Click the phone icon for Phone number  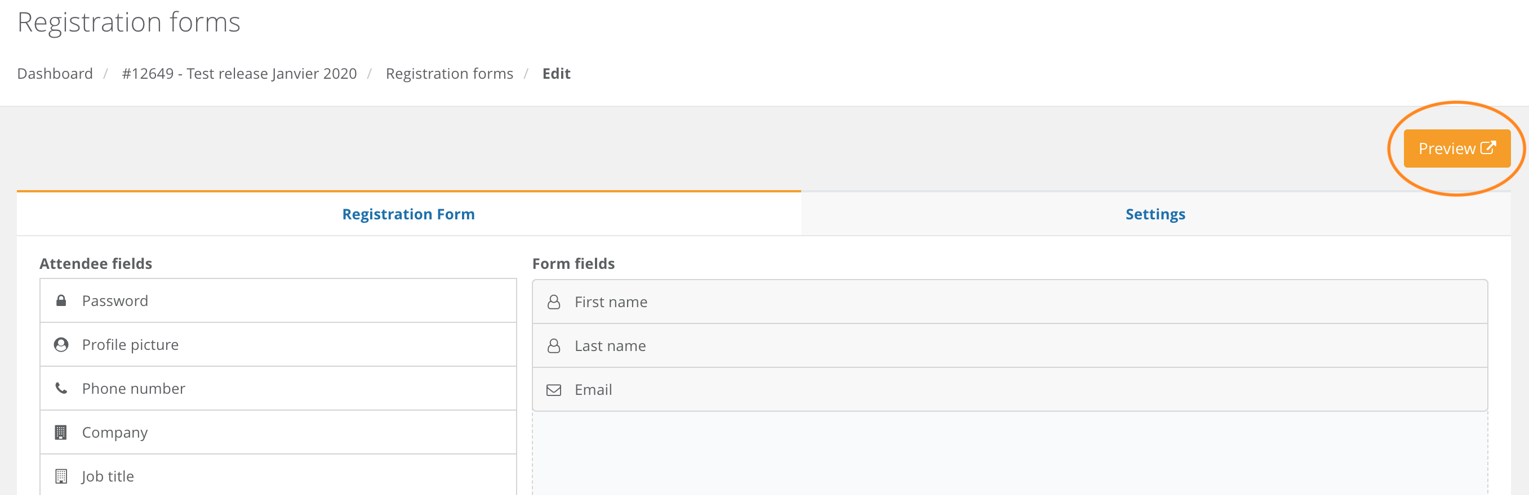pos(61,388)
